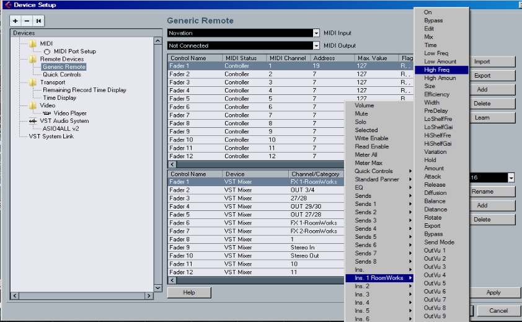Open the Sends 3 submenu

(x=379, y=220)
